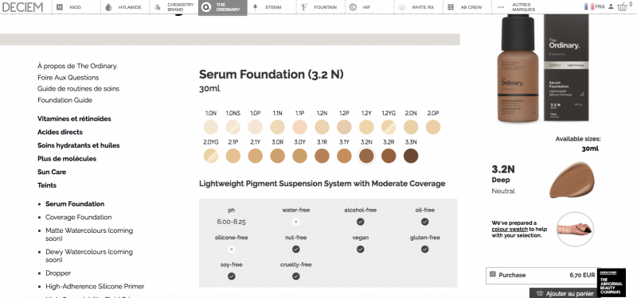
Task: Expand Vitamines et rétinoïdes category
Action: coord(74,118)
